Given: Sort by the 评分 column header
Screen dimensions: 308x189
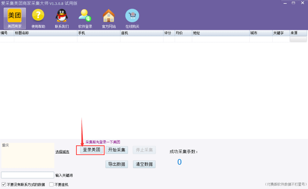Looking at the screenshot, I should tap(169, 33).
